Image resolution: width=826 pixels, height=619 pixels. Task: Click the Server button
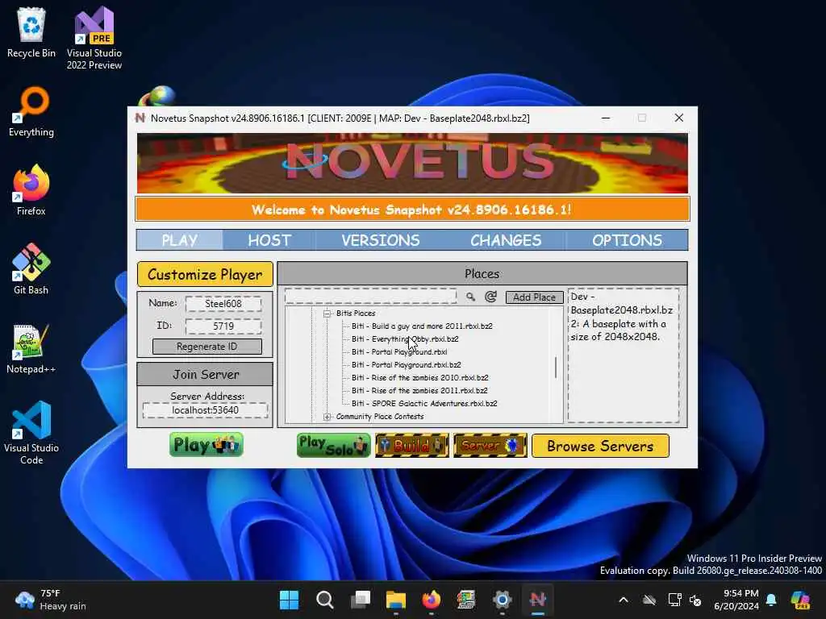coord(490,445)
